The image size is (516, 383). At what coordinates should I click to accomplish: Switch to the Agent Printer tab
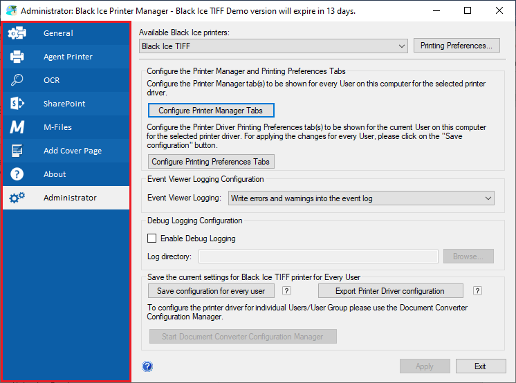coord(66,57)
